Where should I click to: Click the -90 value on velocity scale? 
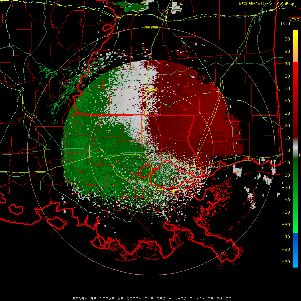tap(286, 262)
